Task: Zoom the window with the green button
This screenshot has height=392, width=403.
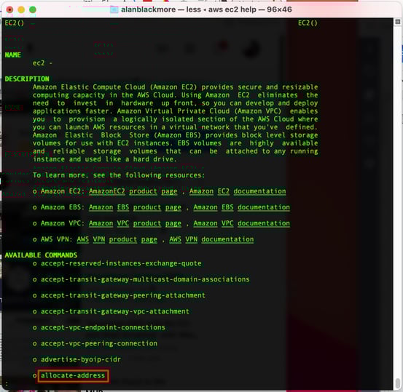Action: click(33, 9)
